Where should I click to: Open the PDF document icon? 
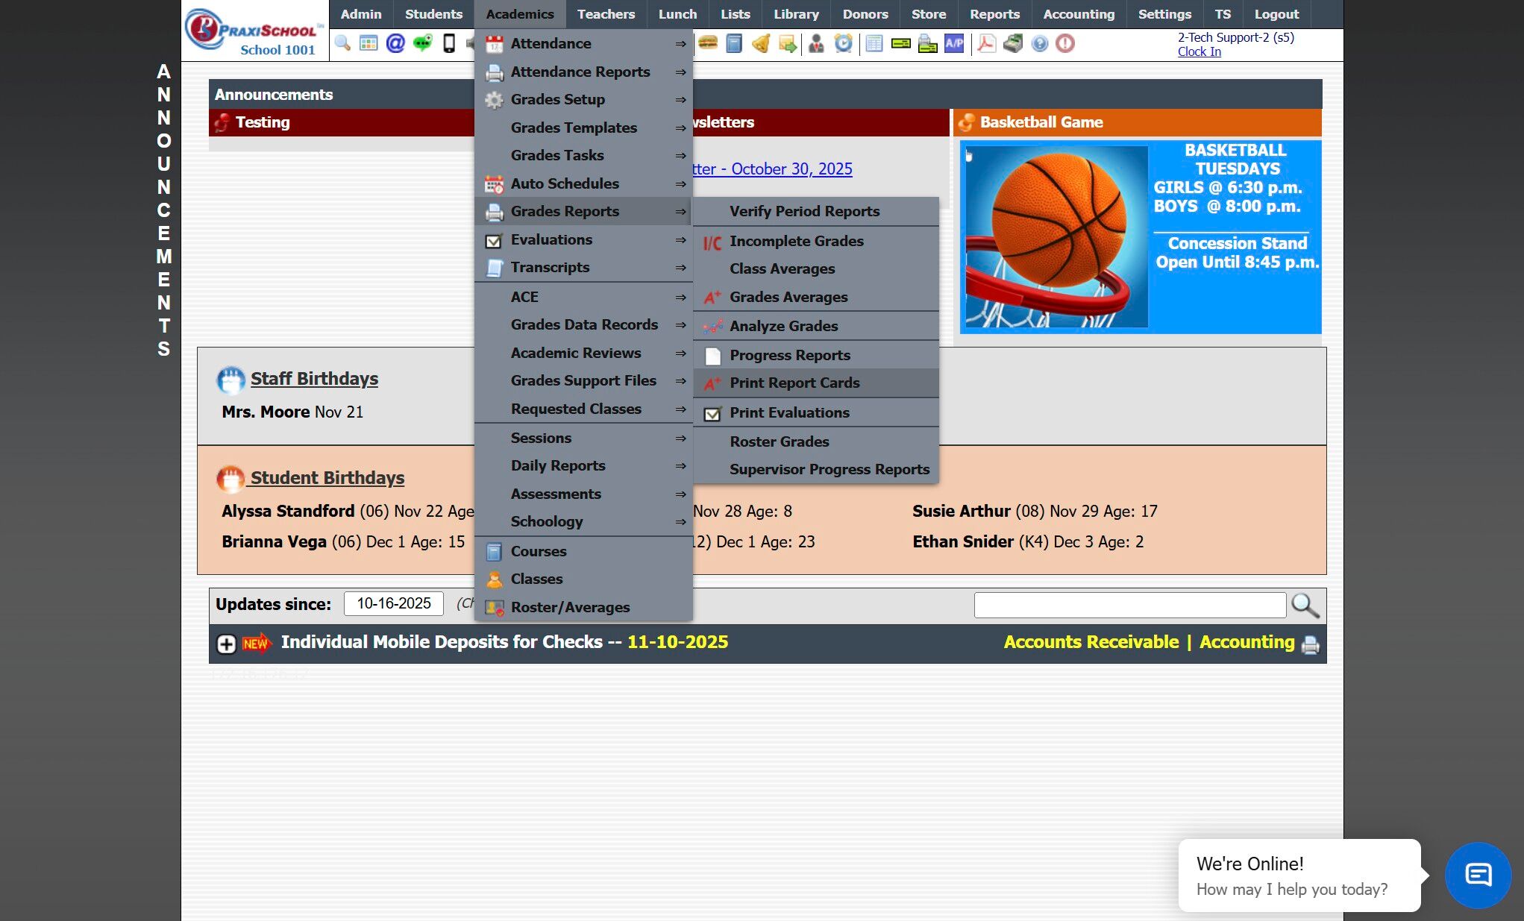point(986,43)
